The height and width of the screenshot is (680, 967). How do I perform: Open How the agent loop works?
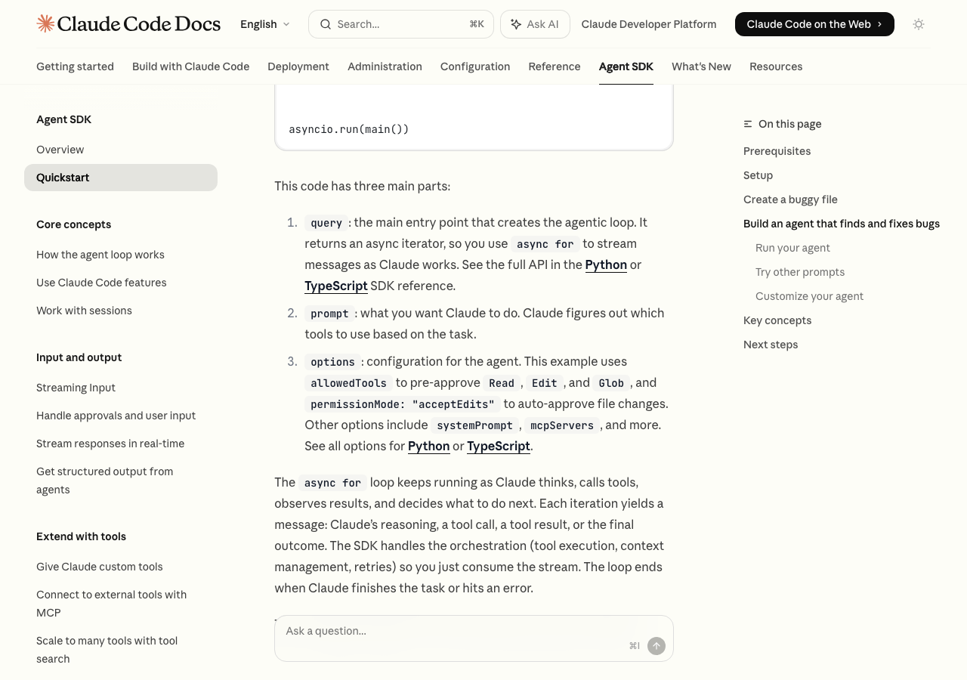(x=100, y=255)
